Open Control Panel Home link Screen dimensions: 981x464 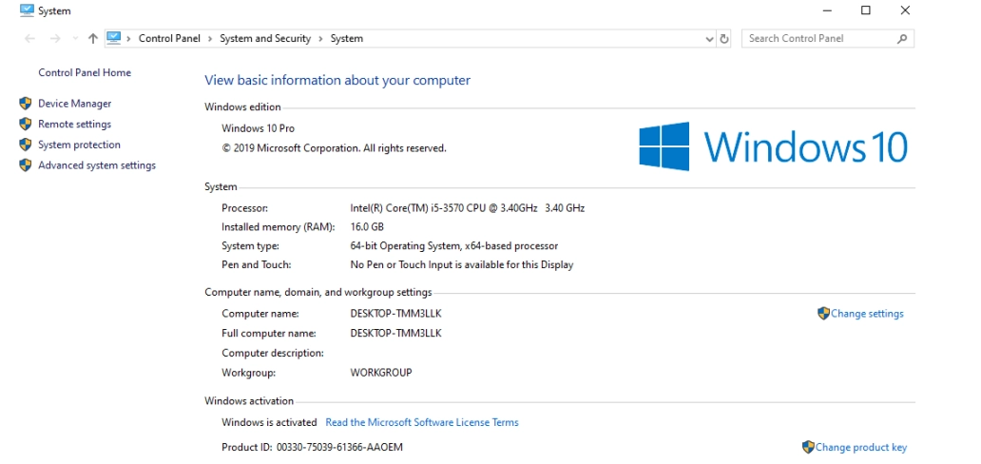[85, 73]
